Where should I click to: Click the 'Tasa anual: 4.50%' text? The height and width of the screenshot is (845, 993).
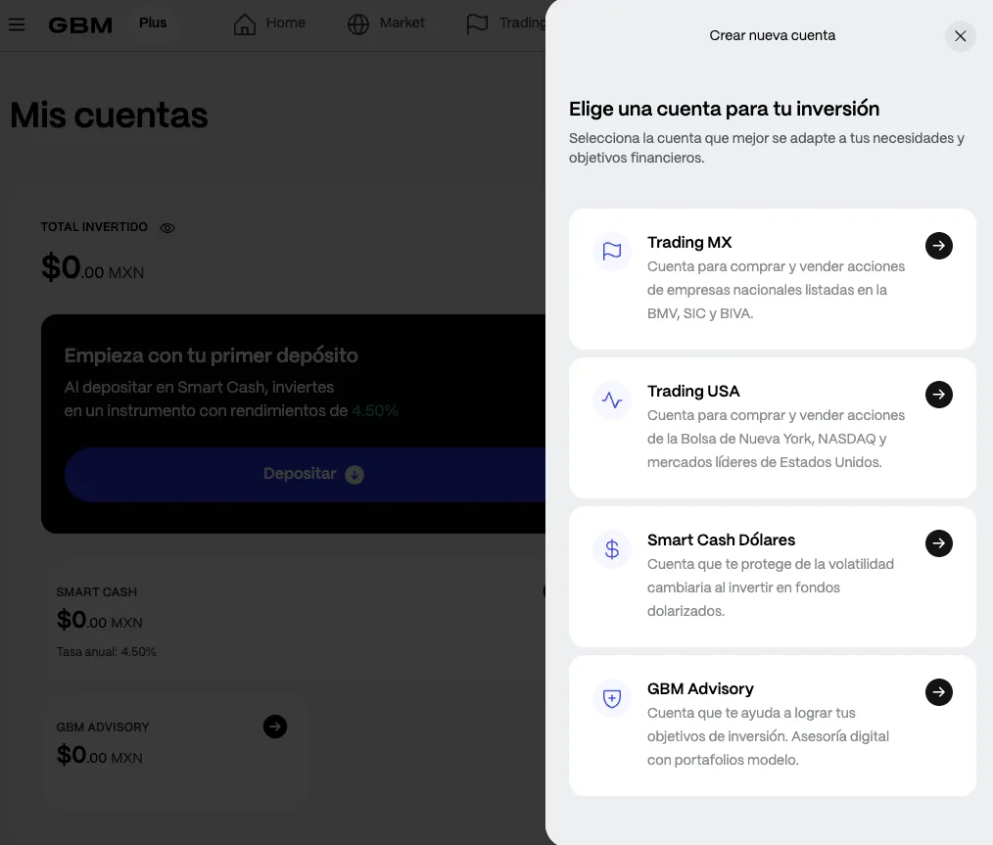click(x=106, y=652)
